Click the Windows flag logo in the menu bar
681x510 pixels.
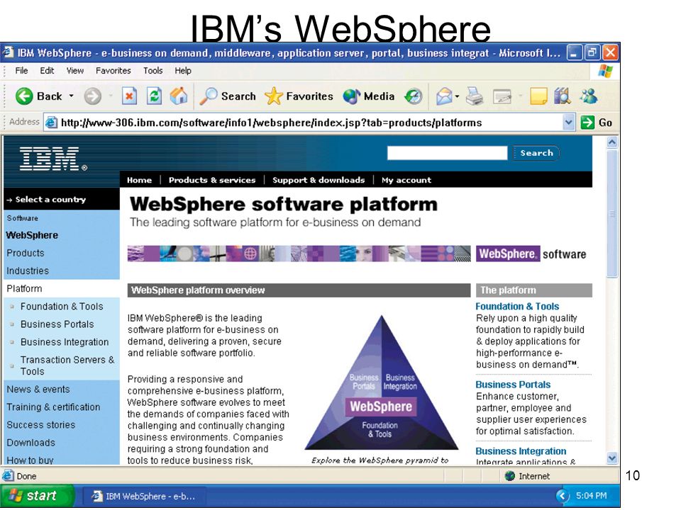605,71
